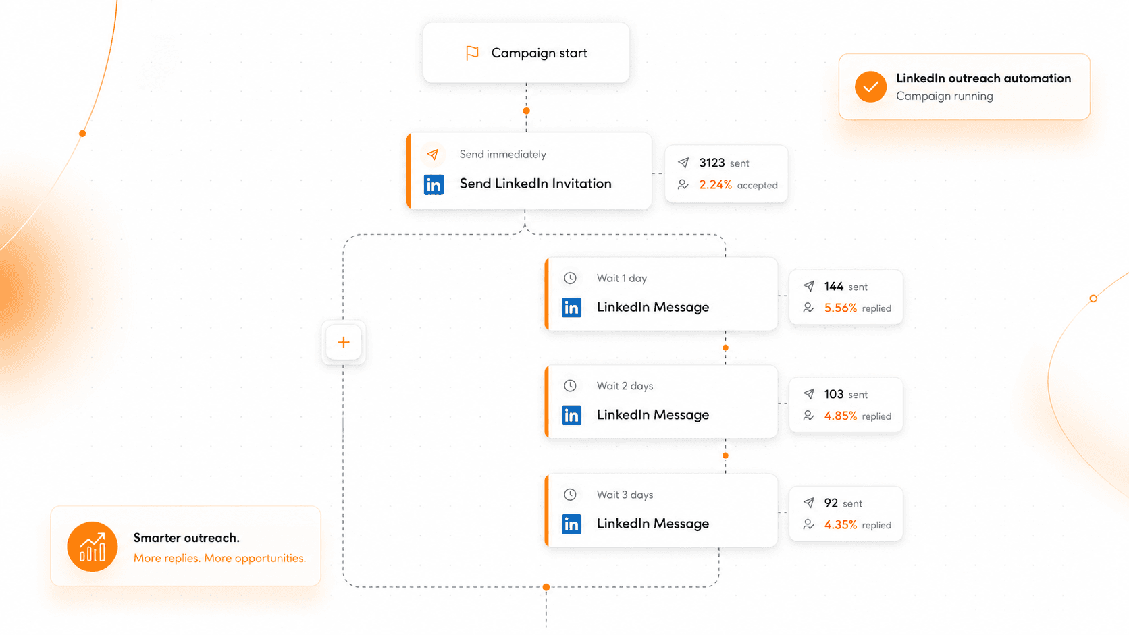Click the 4.35% replied value
This screenshot has width=1129, height=635.
coord(858,525)
